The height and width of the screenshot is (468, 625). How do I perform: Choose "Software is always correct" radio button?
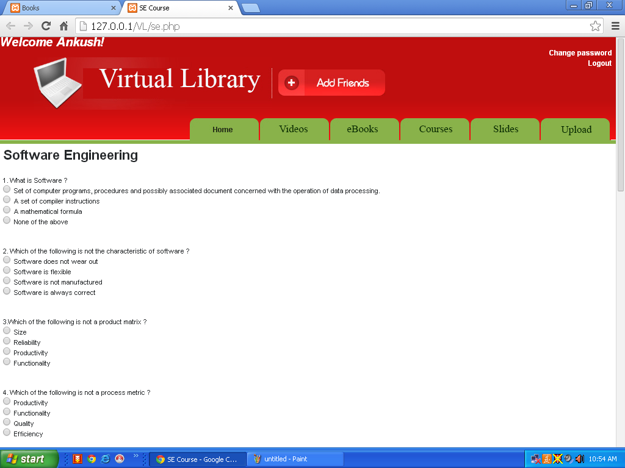[x=7, y=291]
